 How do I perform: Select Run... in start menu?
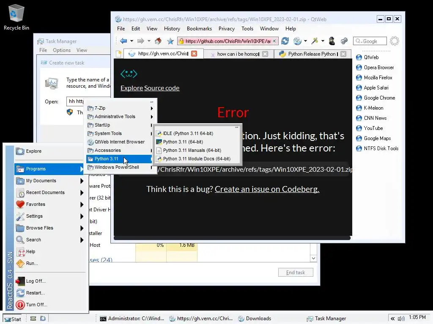tap(50, 264)
